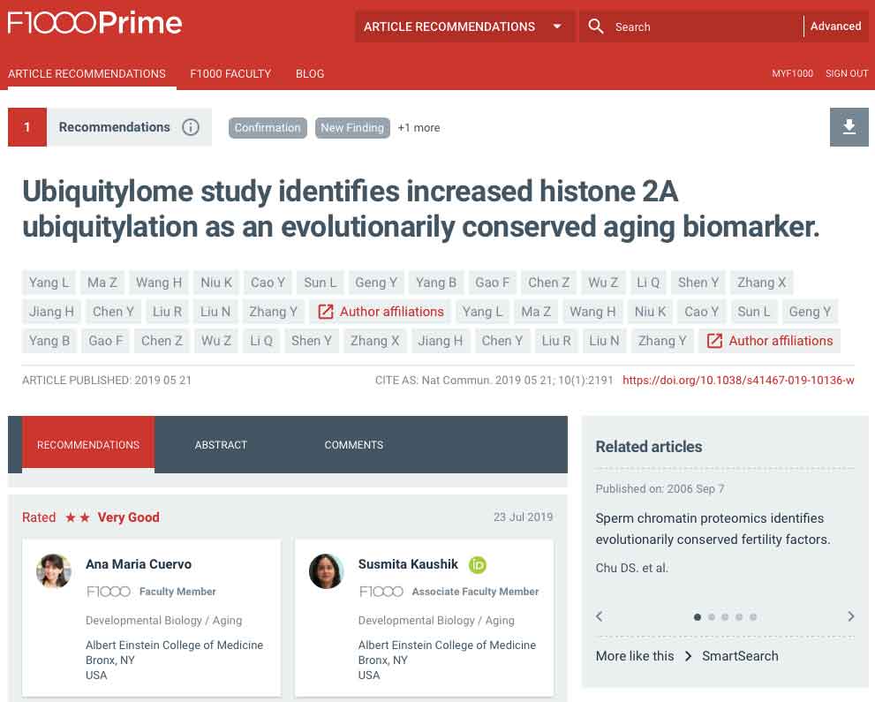Viewport: 875px width, 702px height.
Task: Open the Recommendations info icon
Action: pos(191,127)
